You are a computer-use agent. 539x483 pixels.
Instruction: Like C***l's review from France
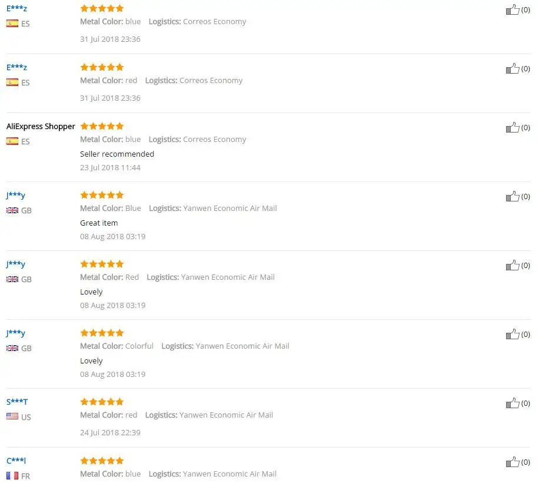[x=513, y=462]
